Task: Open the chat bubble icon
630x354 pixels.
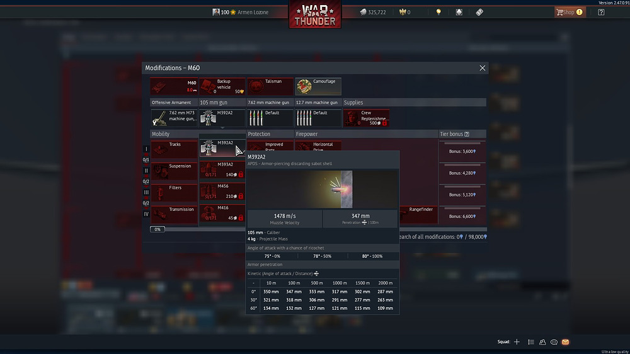Action: tap(554, 342)
